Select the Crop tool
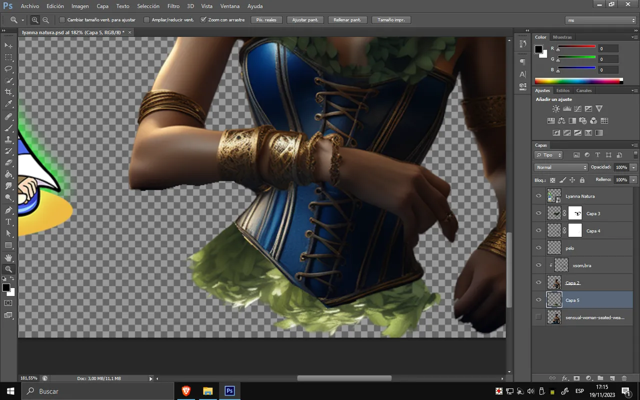The image size is (640, 400). point(8,92)
